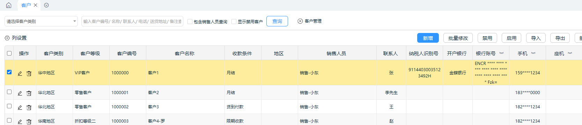
Task: Click the 查询 button
Action: click(277, 21)
